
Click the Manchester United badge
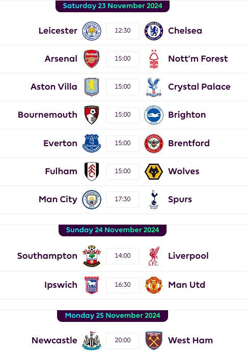click(x=154, y=285)
